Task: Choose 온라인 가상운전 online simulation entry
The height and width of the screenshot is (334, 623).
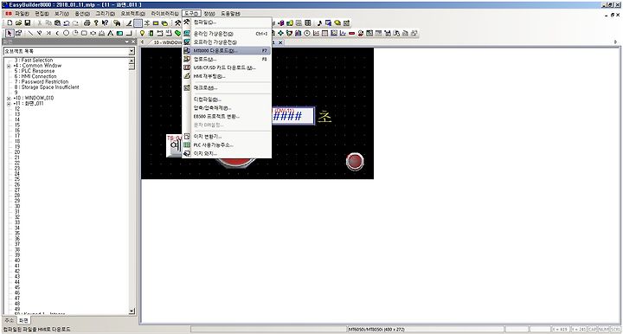Action: coord(227,34)
